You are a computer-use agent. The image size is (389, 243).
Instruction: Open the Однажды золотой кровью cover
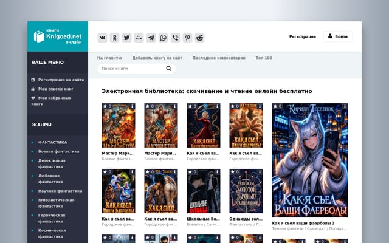pos(246,191)
